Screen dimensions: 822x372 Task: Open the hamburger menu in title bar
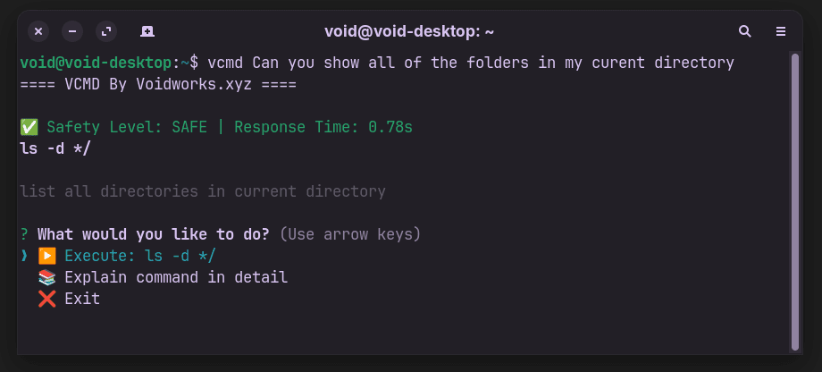click(x=781, y=31)
